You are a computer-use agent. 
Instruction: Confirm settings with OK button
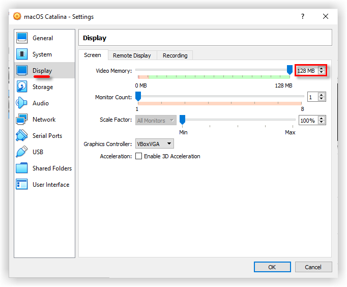coord(272,267)
